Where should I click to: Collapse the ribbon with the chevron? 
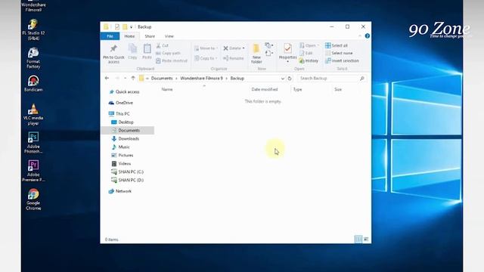[360, 36]
